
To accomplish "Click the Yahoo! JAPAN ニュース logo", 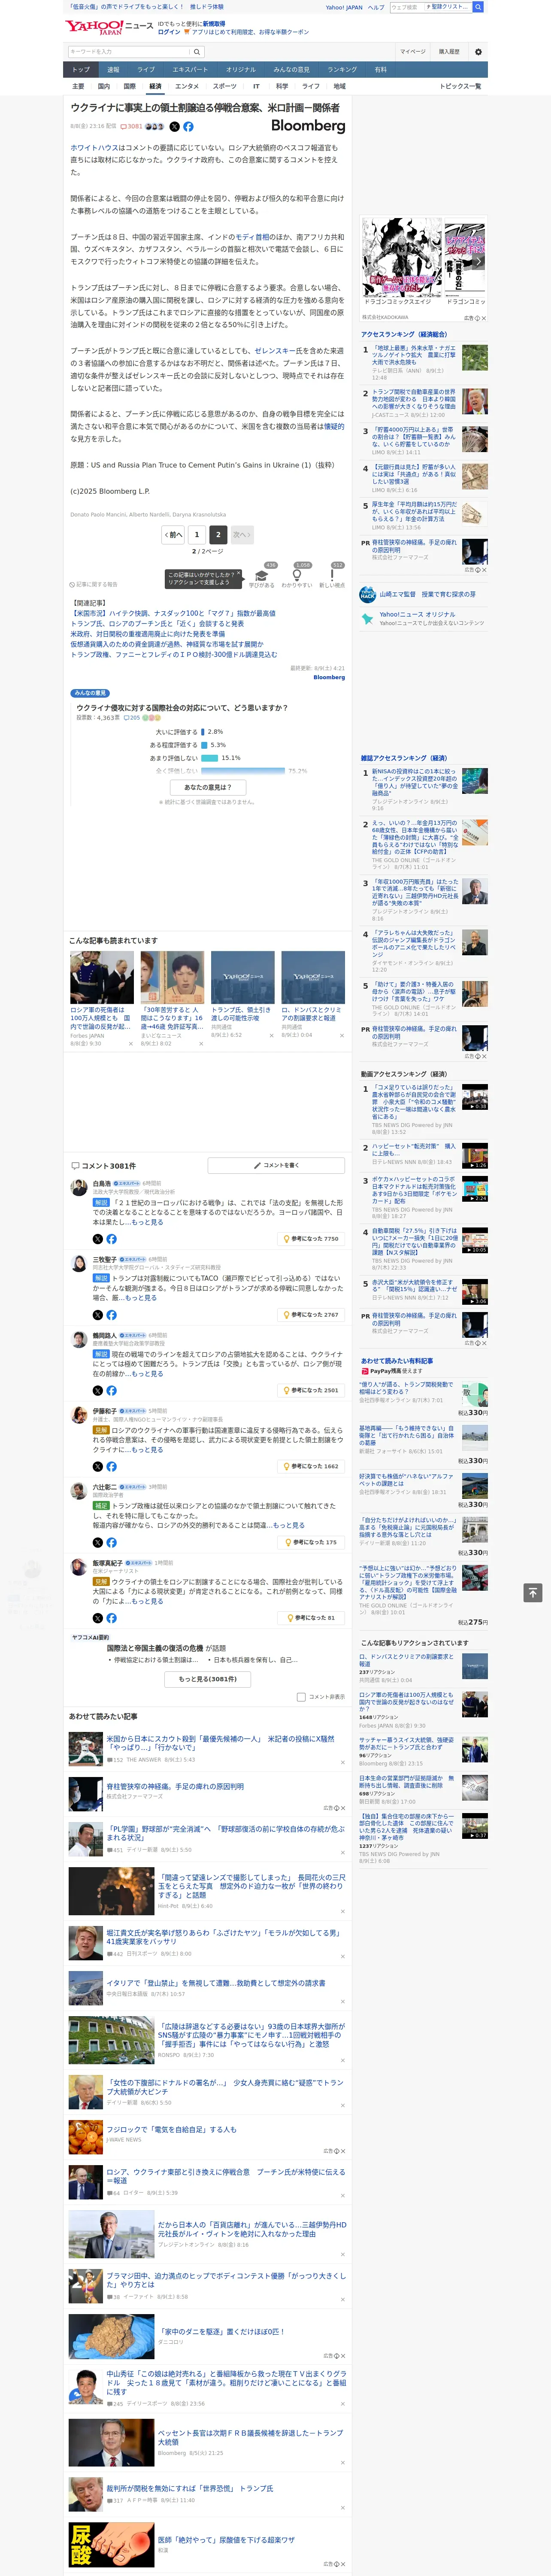I will click(109, 27).
